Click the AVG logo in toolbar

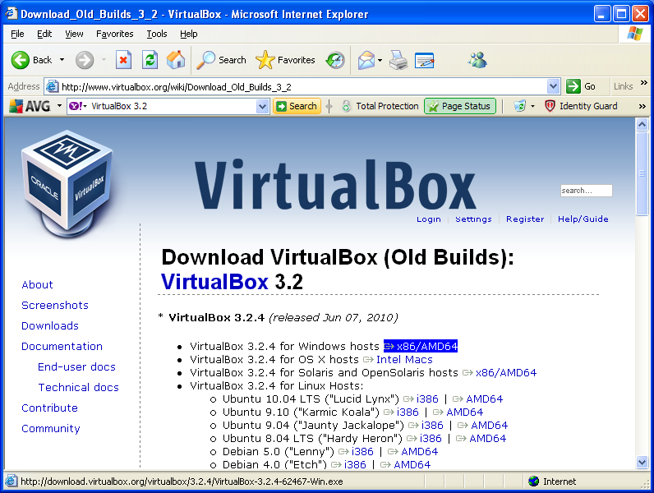click(30, 106)
